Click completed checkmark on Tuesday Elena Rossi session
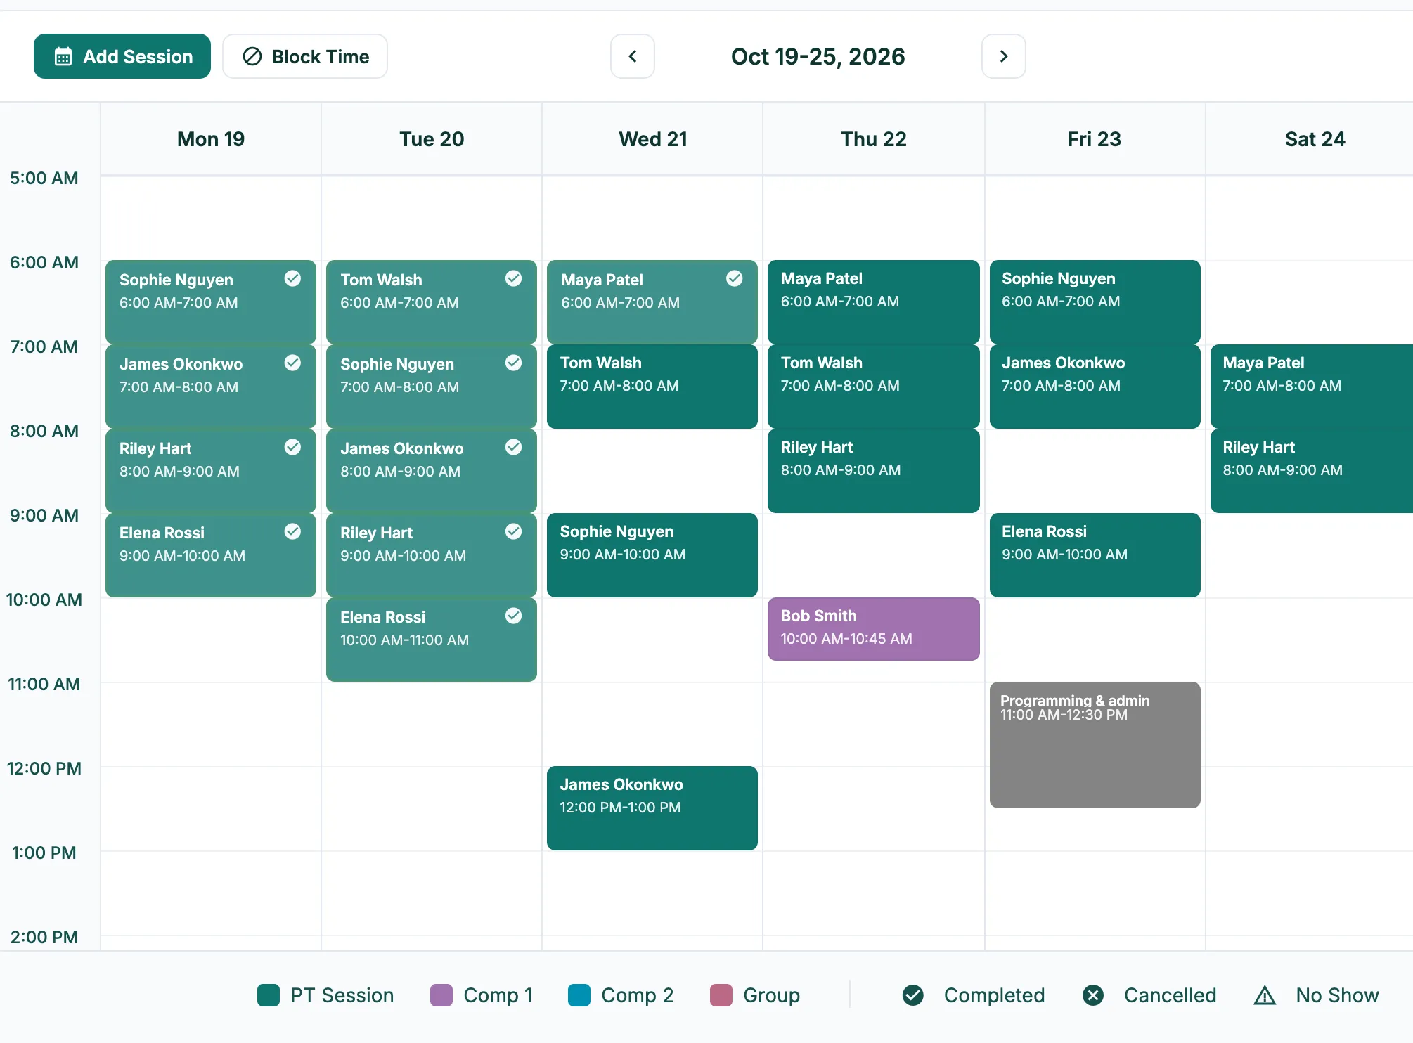The height and width of the screenshot is (1043, 1413). coord(514,616)
